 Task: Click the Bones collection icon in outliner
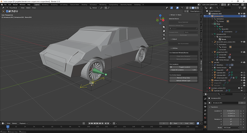(220, 39)
